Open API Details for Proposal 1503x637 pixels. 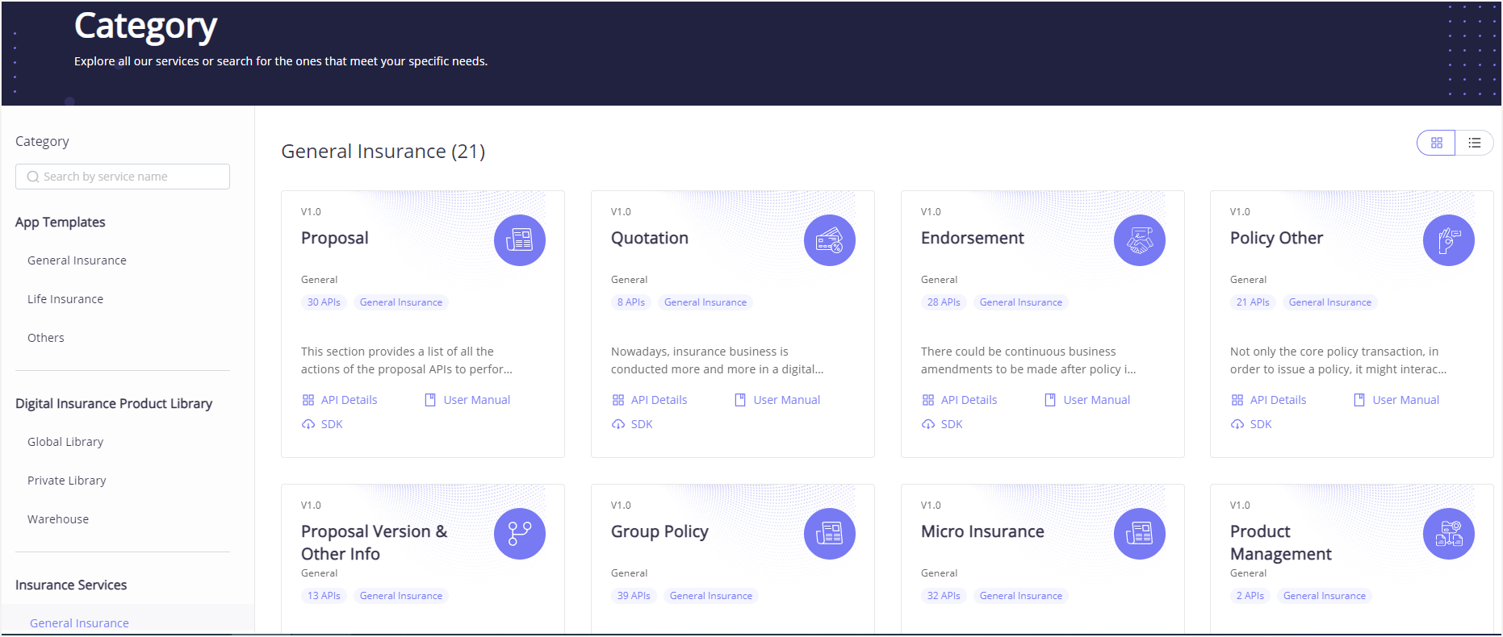coord(340,400)
